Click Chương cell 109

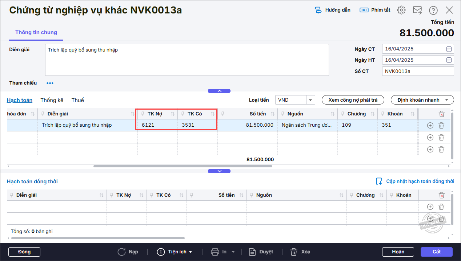[x=357, y=125]
